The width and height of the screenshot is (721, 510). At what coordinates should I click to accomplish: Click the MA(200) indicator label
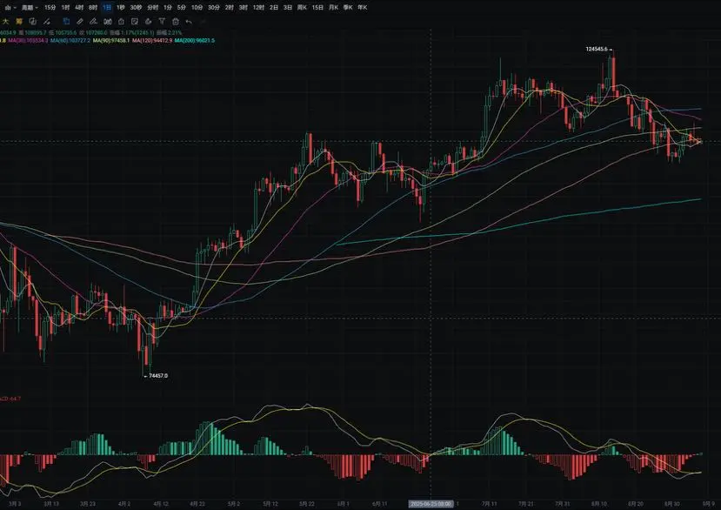[195, 41]
